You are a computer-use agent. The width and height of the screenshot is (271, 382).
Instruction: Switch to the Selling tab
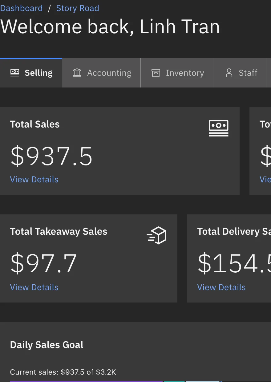[31, 73]
